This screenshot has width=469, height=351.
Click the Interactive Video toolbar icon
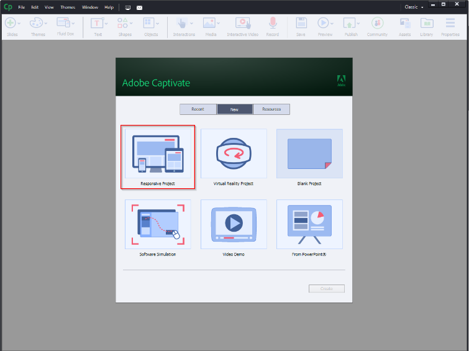pyautogui.click(x=243, y=23)
